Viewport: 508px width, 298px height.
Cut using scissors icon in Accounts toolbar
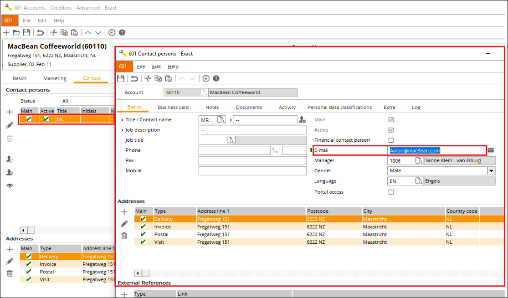tap(54, 32)
